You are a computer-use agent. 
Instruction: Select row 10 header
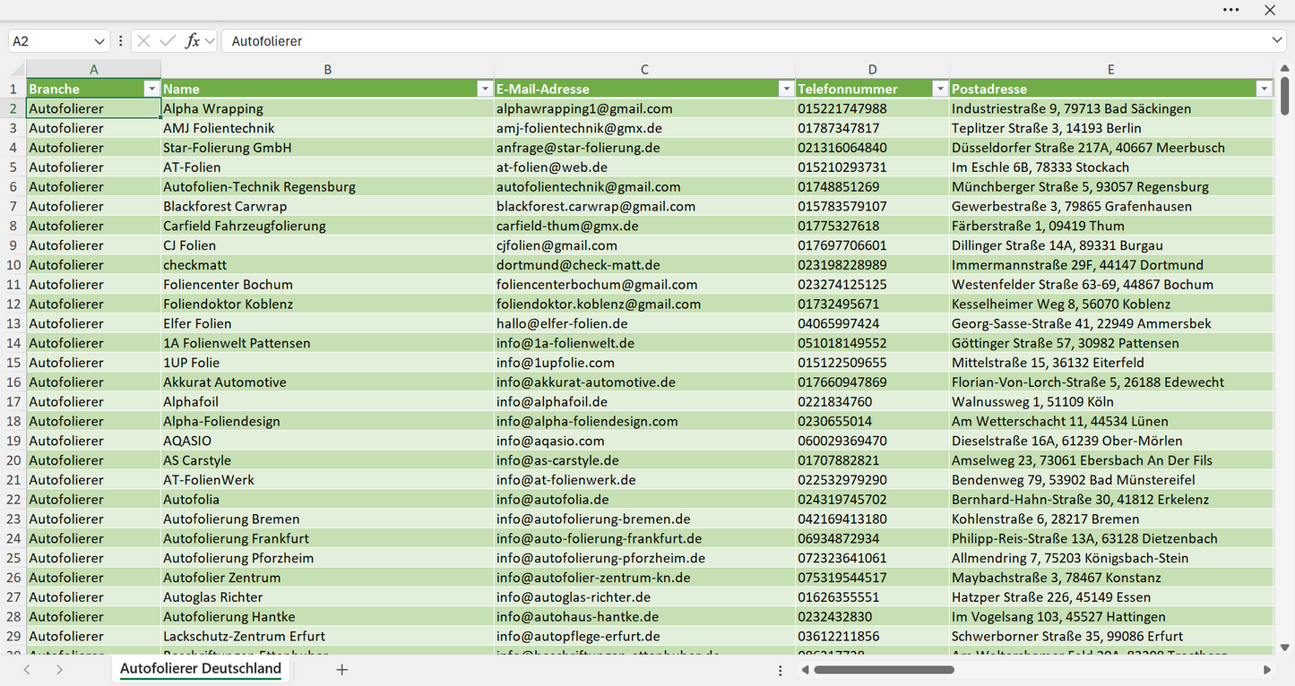coord(13,265)
